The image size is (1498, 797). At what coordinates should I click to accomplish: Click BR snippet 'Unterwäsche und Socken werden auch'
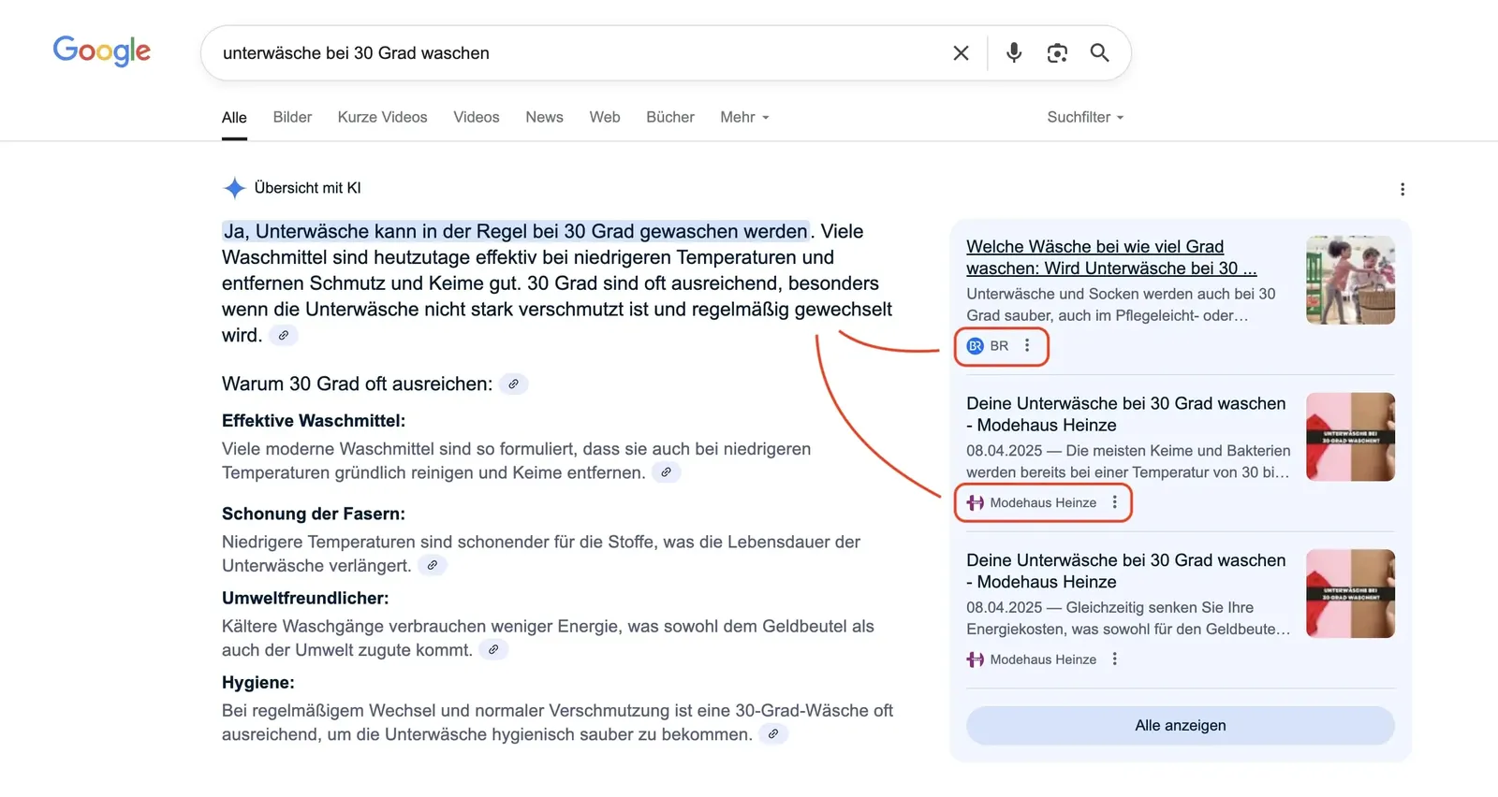click(1121, 305)
